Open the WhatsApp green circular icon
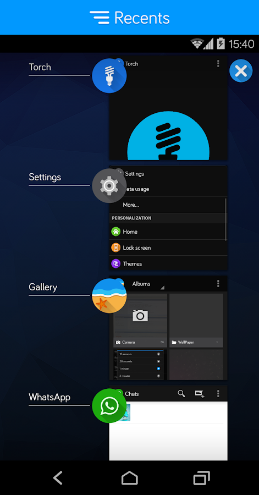 point(109,406)
